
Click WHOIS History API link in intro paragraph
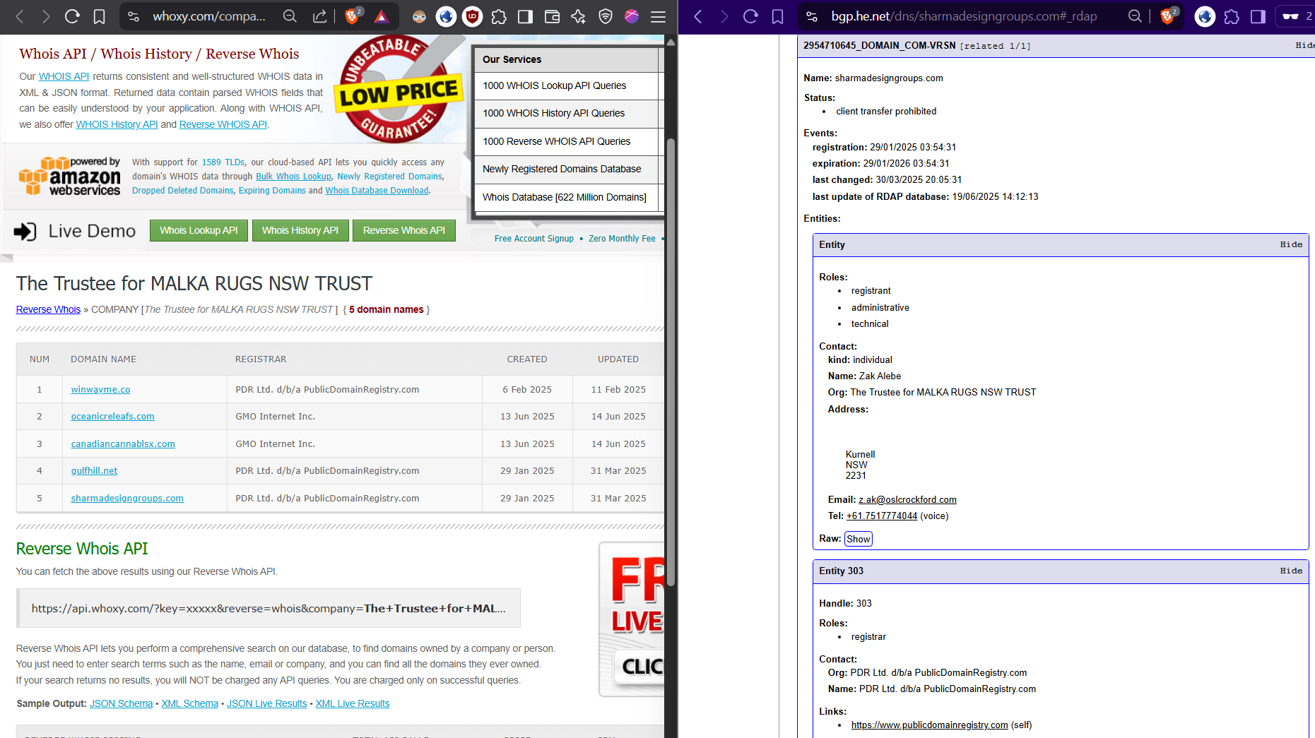point(117,124)
